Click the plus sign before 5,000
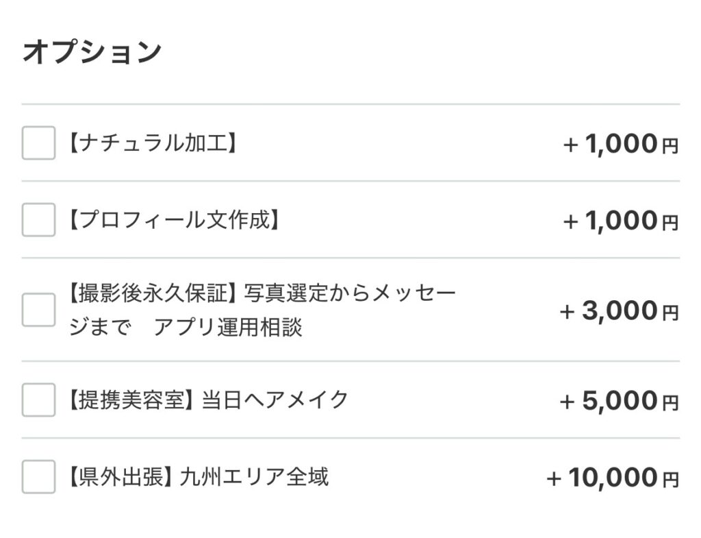 click(567, 402)
